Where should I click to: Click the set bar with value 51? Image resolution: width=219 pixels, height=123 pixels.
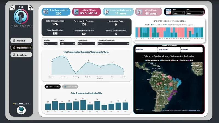(x=104, y=107)
